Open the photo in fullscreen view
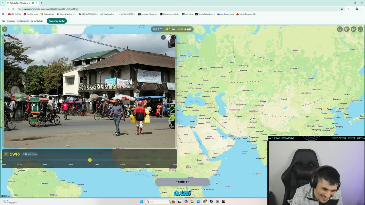Screen dimensions: 365x205 tap(174, 37)
